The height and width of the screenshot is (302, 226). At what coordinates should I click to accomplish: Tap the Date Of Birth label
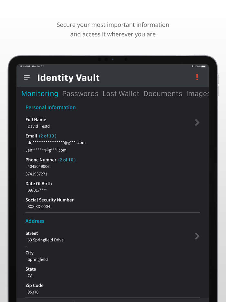pos(39,184)
